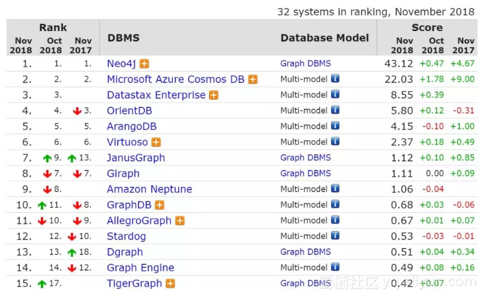
Task: Click the Database Model column header
Action: coord(325,38)
